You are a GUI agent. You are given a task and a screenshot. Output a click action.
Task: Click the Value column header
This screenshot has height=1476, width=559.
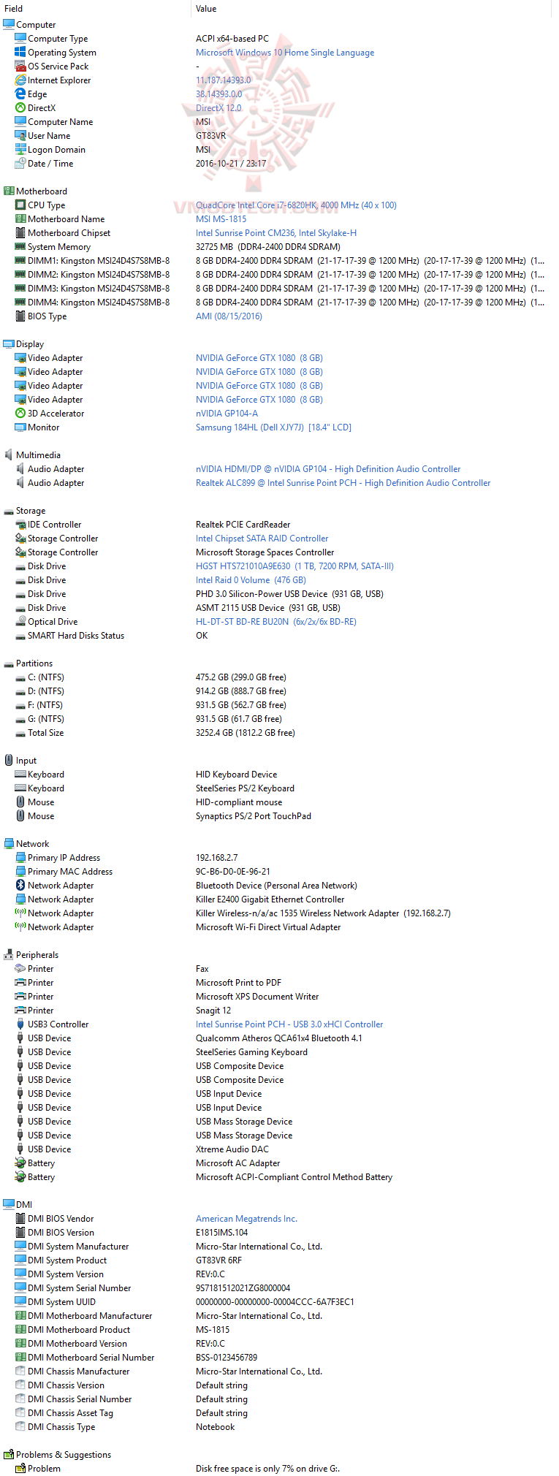pyautogui.click(x=371, y=8)
